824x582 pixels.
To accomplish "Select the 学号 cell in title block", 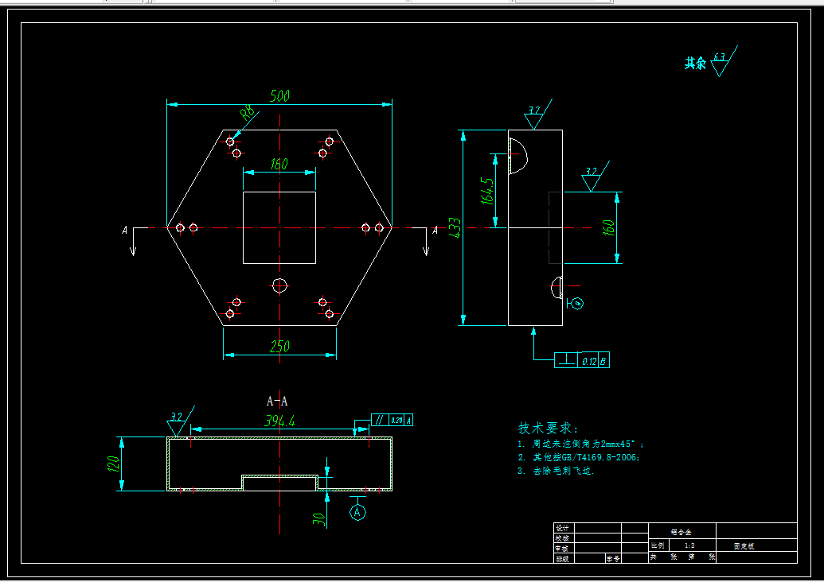I will tap(613, 559).
